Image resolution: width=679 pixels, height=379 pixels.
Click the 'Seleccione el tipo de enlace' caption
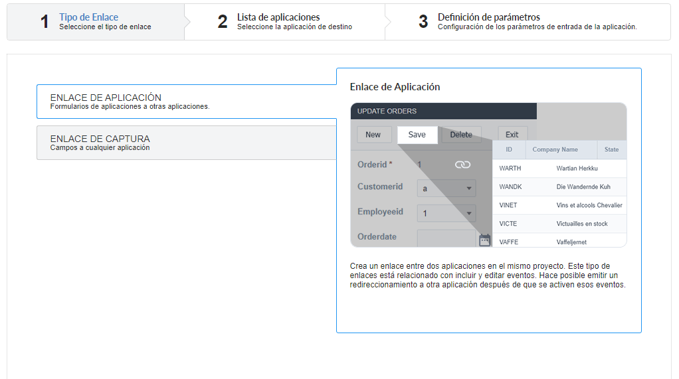tap(105, 27)
